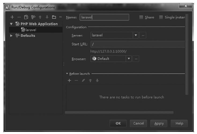Open the Server dropdown list
The width and height of the screenshot is (197, 134).
pyautogui.click(x=136, y=35)
